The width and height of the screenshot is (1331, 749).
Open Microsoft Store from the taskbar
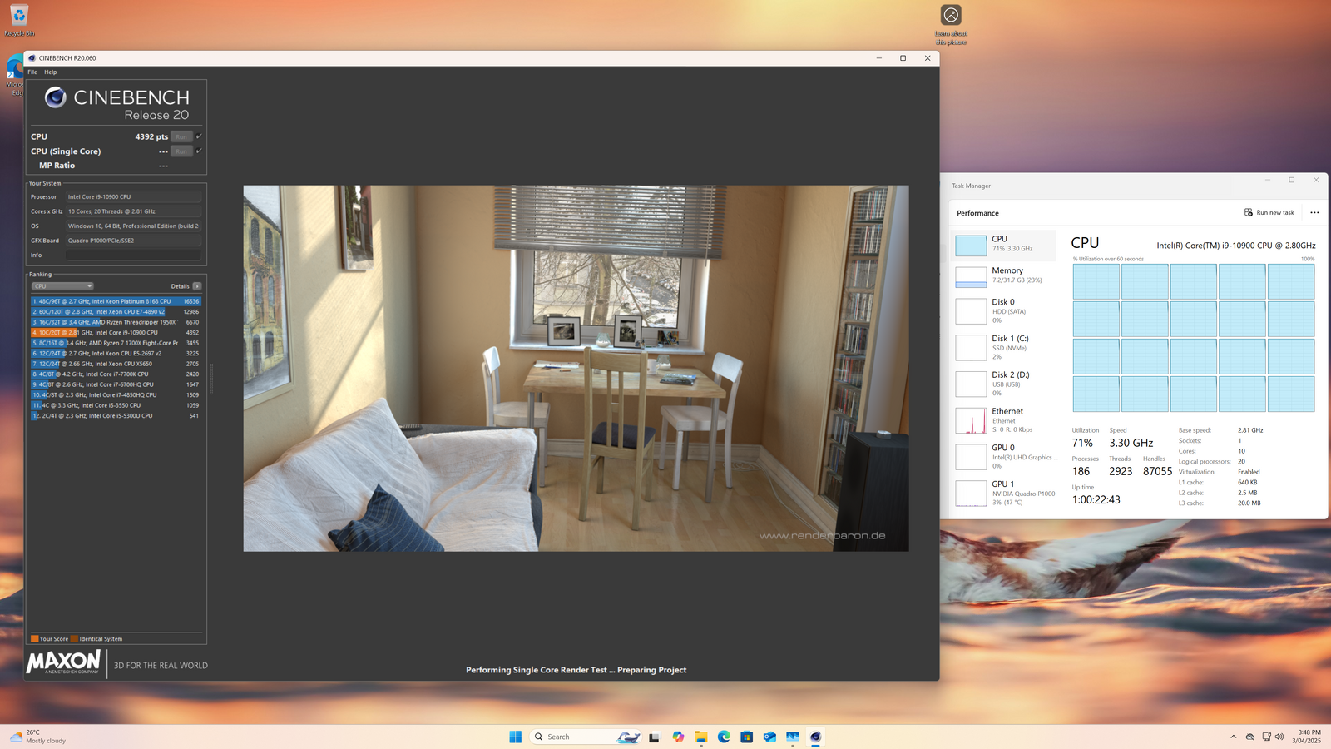[747, 737]
